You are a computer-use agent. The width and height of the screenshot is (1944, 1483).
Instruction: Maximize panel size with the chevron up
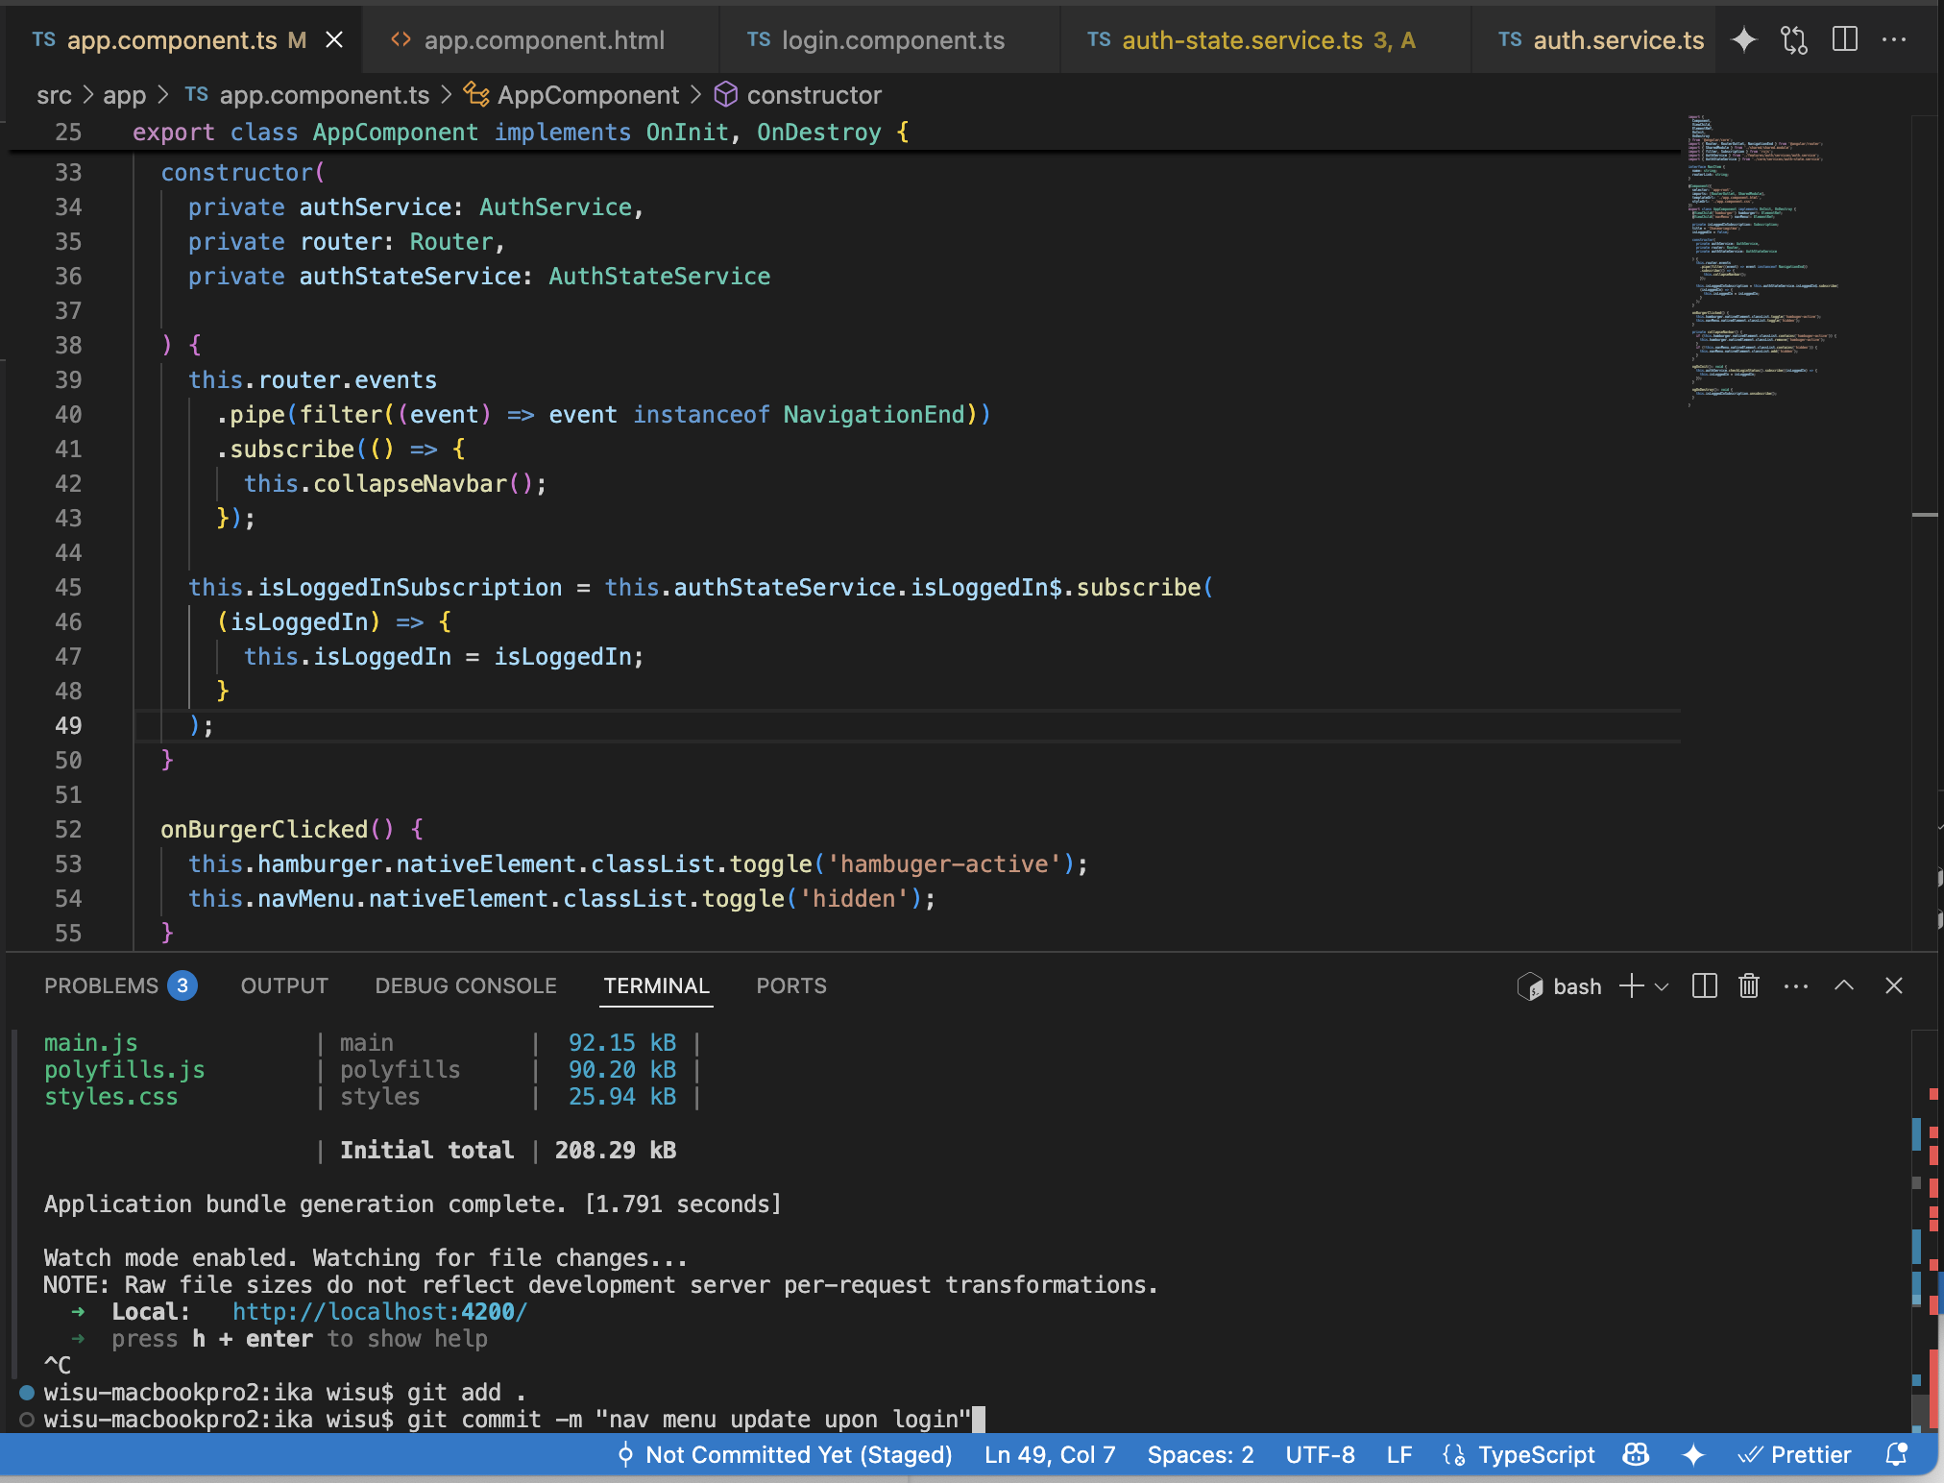1844,985
